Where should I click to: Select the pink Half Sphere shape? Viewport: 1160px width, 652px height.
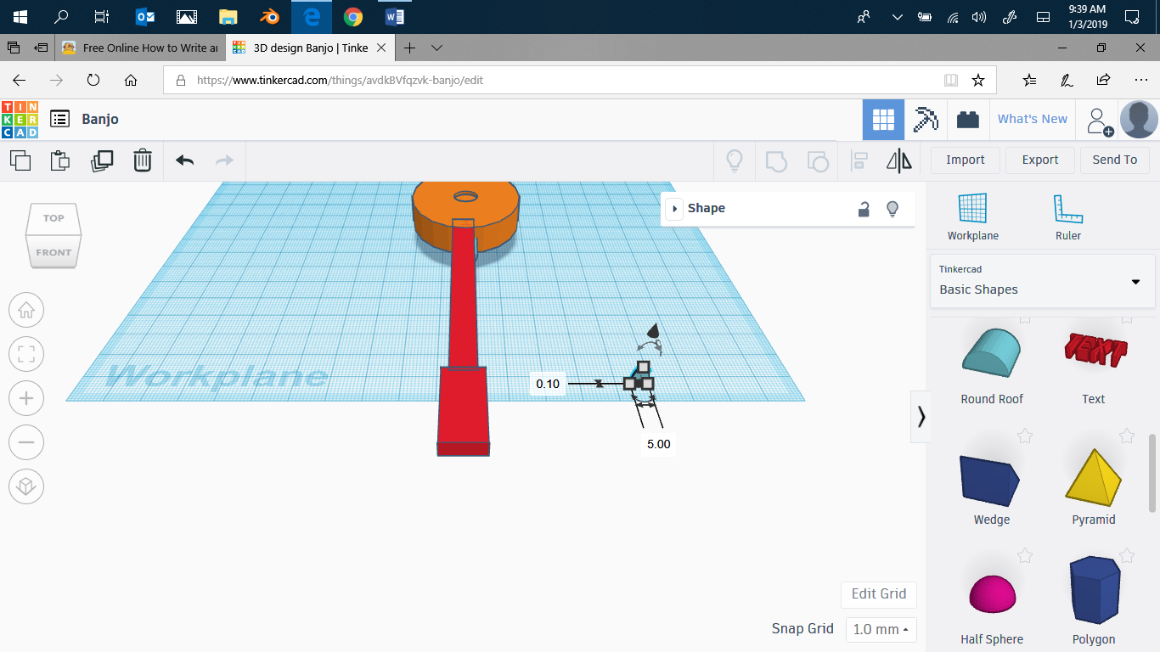point(991,594)
